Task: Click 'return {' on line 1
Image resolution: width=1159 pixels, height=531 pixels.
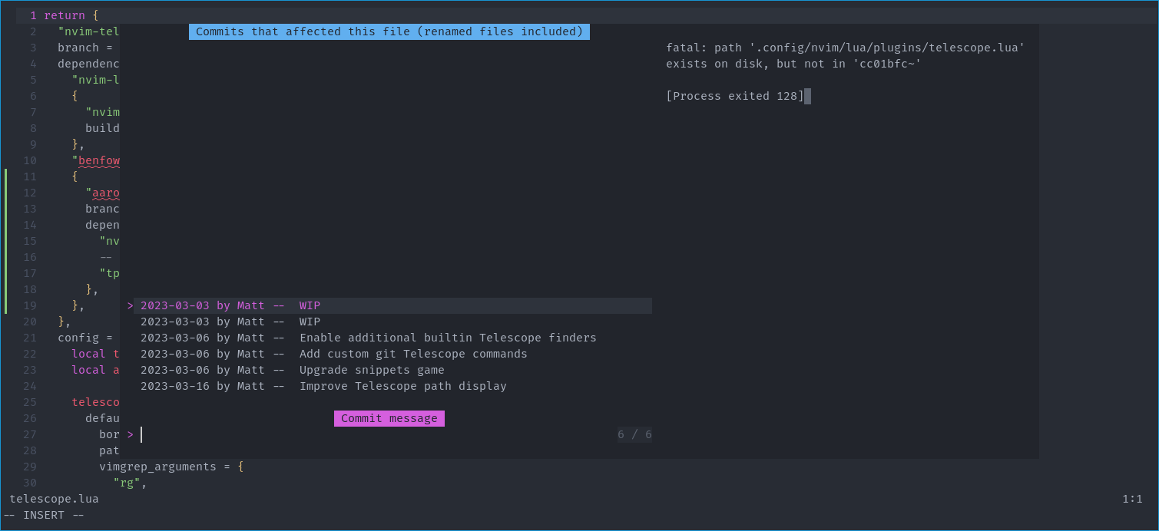Action: (x=71, y=15)
